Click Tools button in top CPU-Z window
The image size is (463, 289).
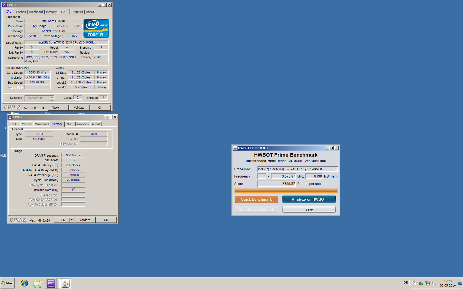tap(56, 108)
